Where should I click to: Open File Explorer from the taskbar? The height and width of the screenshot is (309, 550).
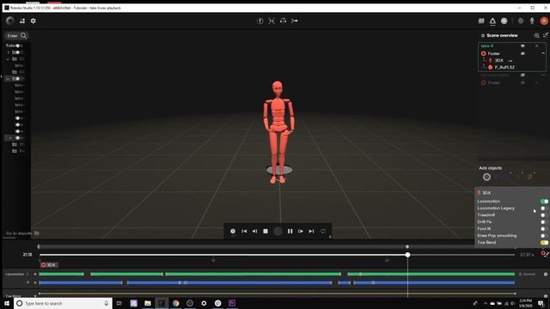point(148,303)
